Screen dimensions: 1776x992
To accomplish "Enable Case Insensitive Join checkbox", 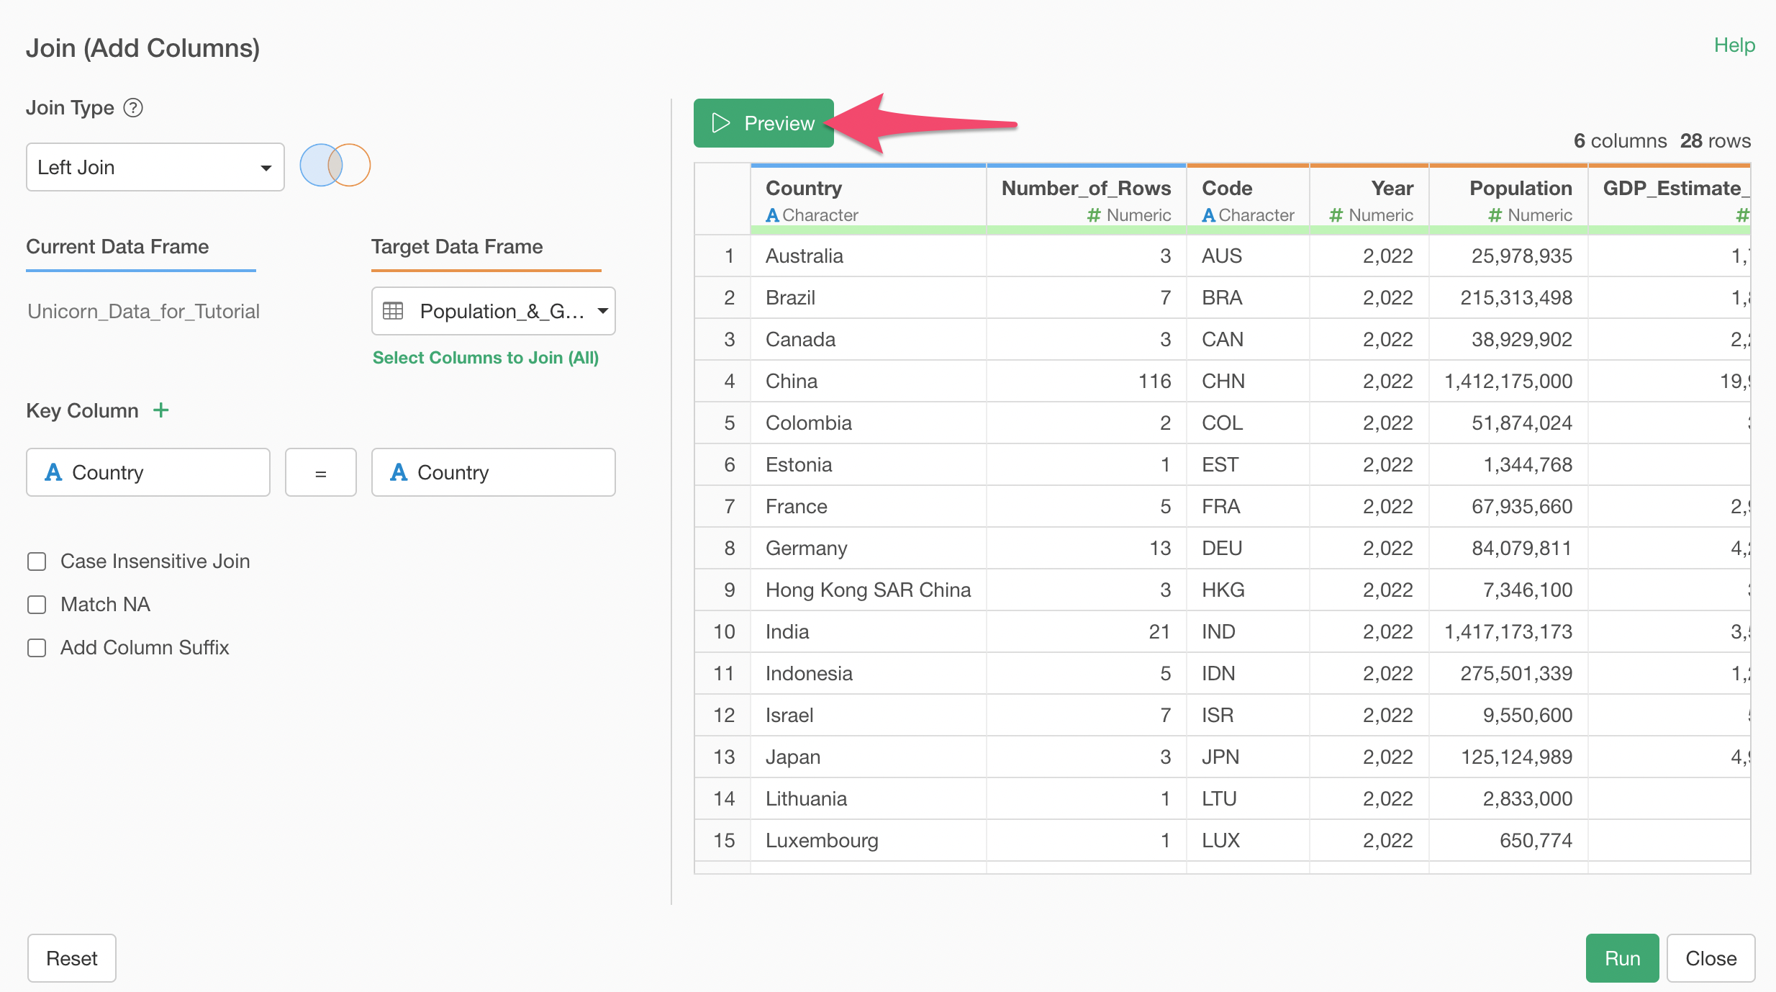I will [x=37, y=562].
